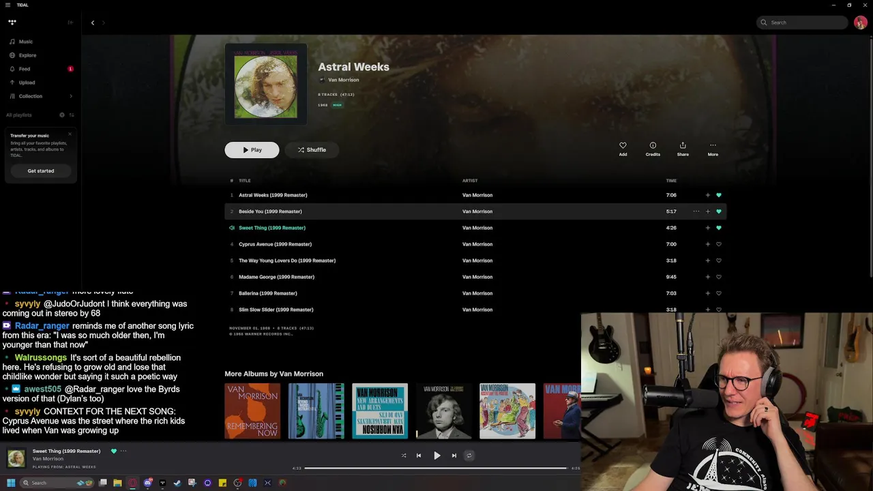
Task: Select track Ballerina (1999 Remaster)
Action: coord(267,293)
